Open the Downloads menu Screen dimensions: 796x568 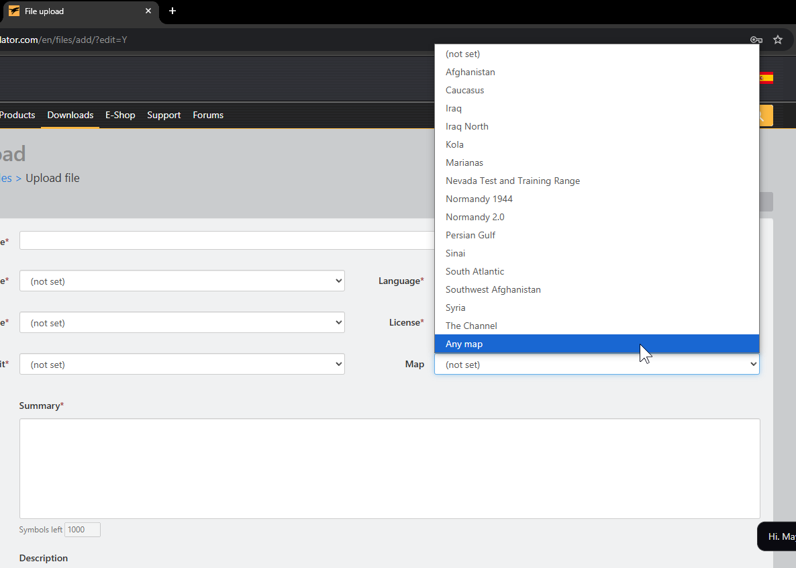[x=70, y=115]
